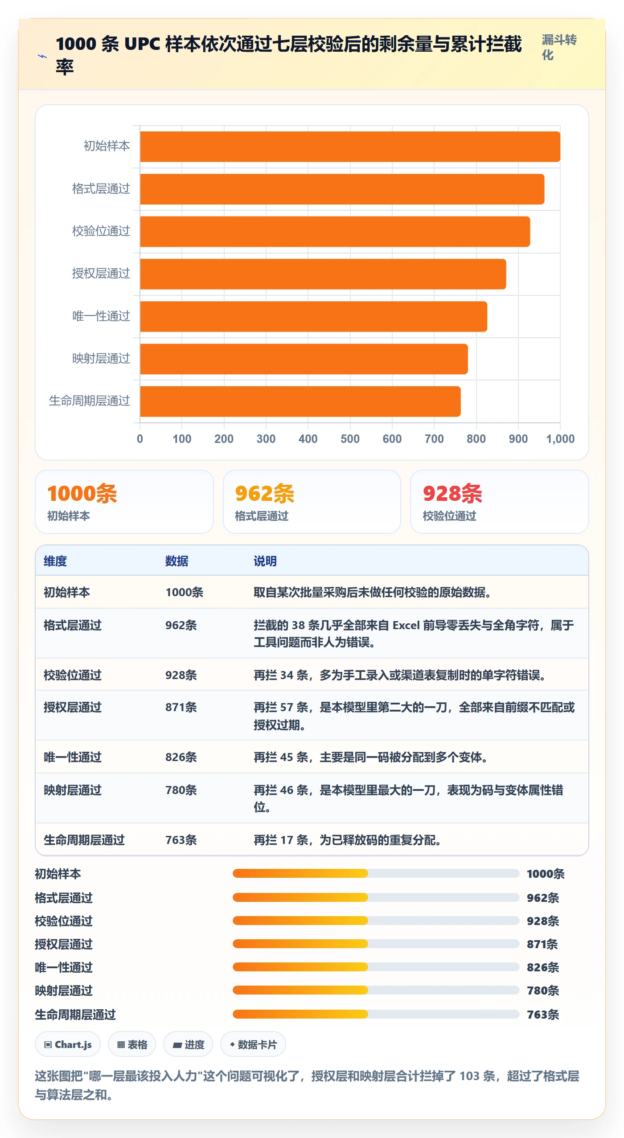The image size is (624, 1138).
Task: Click the 授权层通过 bar in the chart
Action: pyautogui.click(x=323, y=274)
